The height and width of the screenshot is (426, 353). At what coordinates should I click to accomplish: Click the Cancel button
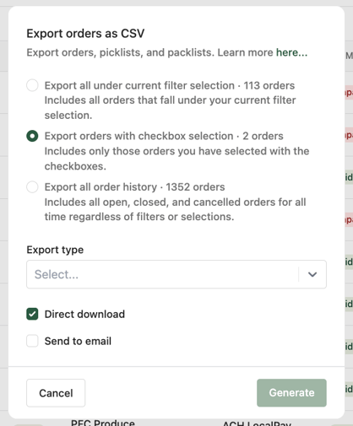(x=56, y=393)
